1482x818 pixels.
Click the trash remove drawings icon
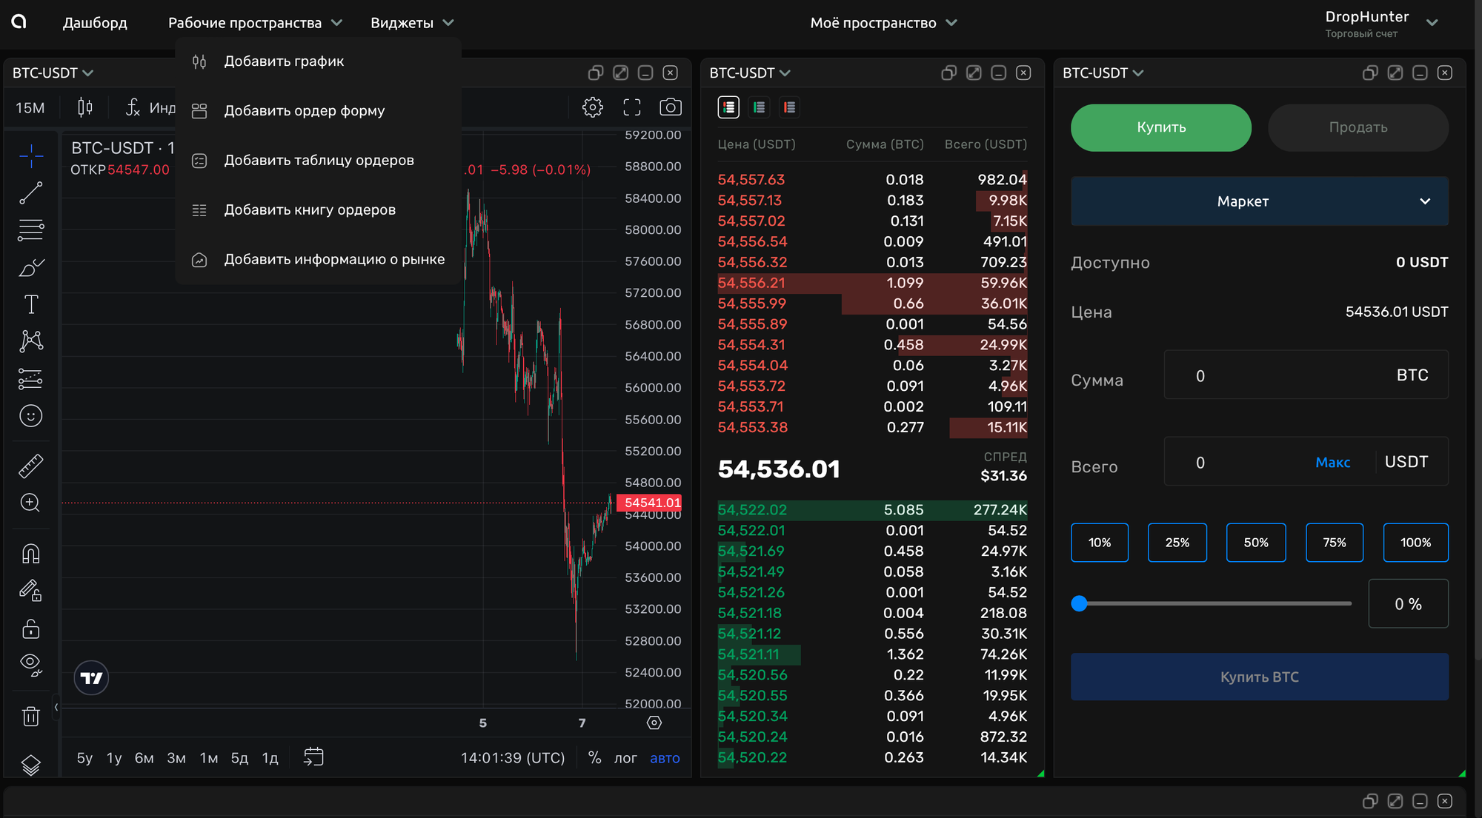(x=30, y=716)
